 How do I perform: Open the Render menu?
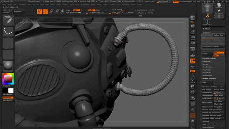(x=93, y=5)
